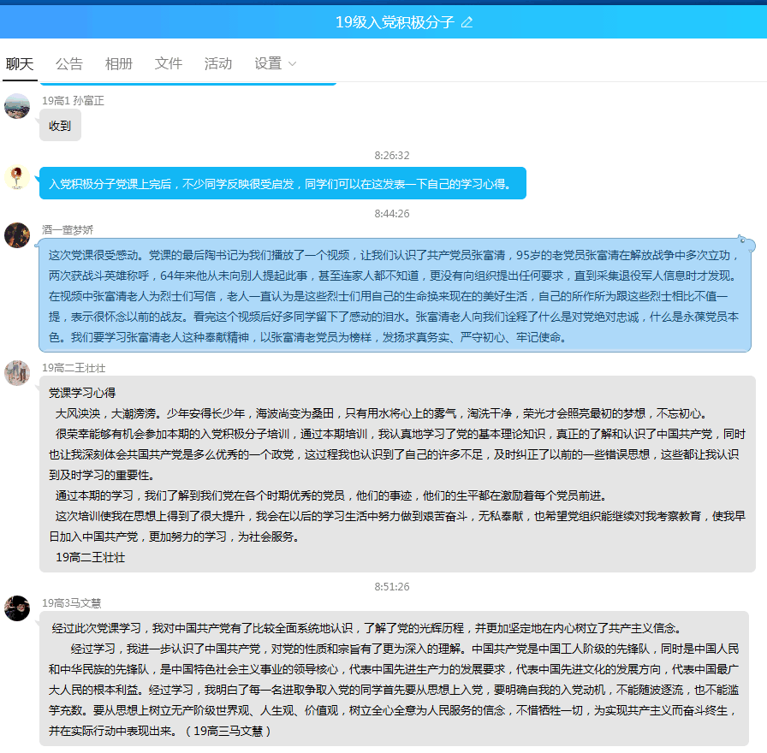This screenshot has width=767, height=753.
Task: Open the 文件 tab
Action: (169, 63)
